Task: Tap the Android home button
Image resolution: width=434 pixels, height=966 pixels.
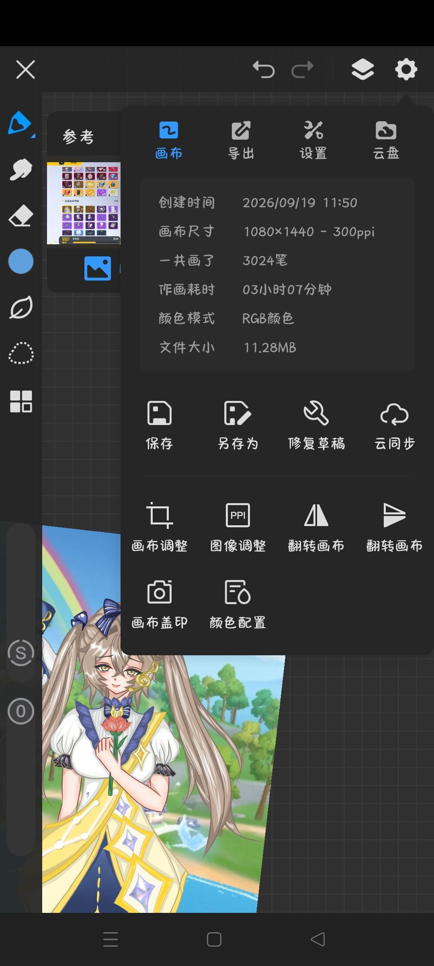Action: point(214,939)
